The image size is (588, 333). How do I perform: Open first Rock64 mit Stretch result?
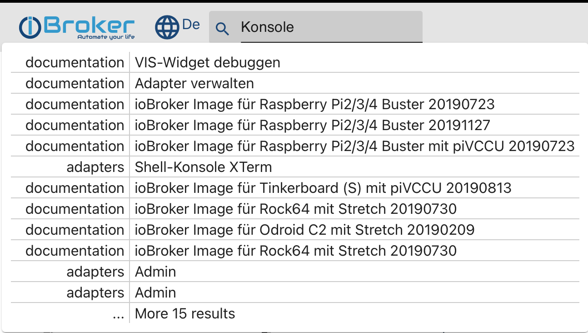295,209
